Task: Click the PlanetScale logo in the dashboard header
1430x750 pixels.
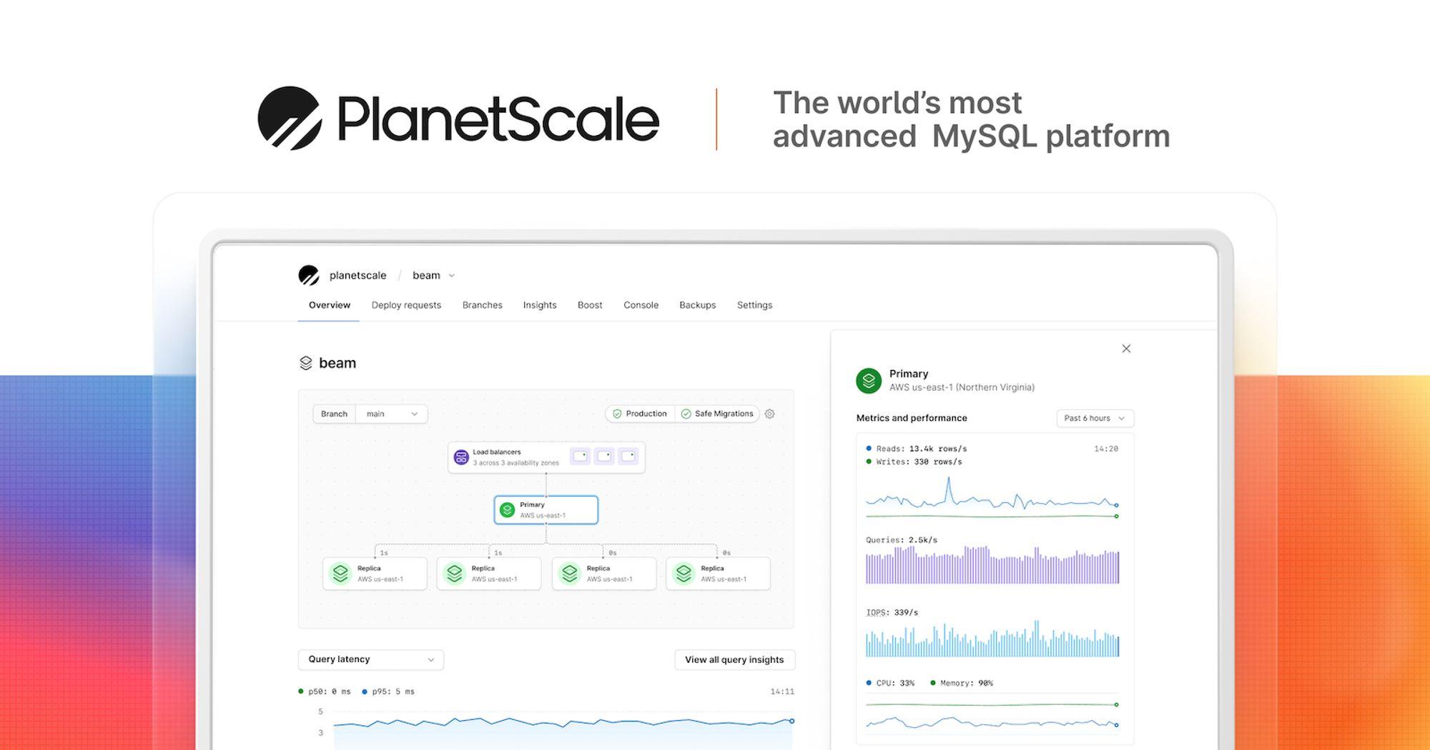Action: pos(308,275)
